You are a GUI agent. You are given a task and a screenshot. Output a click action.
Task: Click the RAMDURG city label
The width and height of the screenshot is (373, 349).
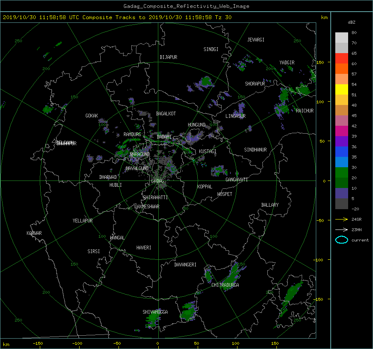pyautogui.click(x=132, y=134)
